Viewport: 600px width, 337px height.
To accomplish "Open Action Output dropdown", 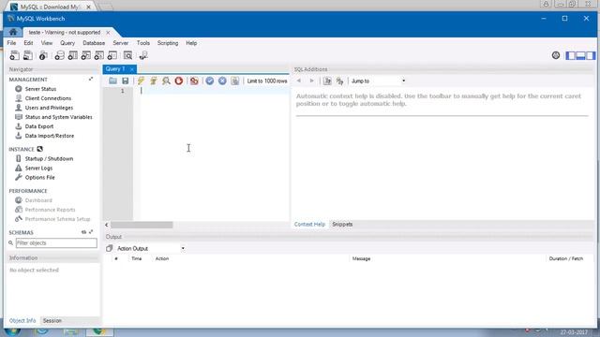I will point(151,248).
